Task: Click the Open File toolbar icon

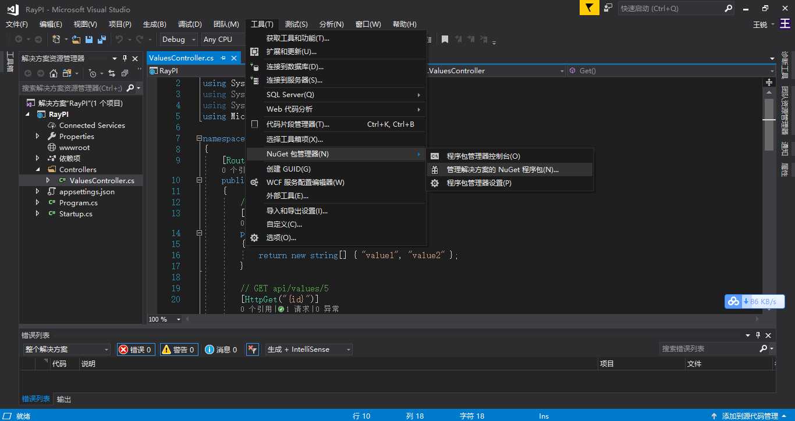Action: (76, 40)
